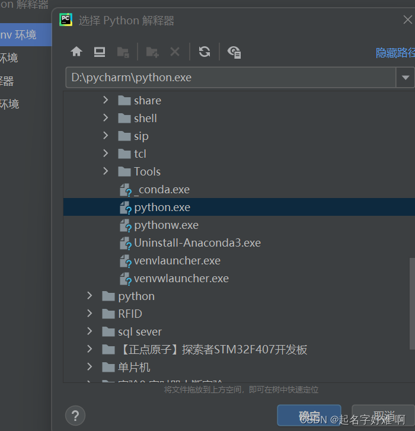Click the delete X toolbar icon
Screen dimensions: 415x431
pos(175,52)
